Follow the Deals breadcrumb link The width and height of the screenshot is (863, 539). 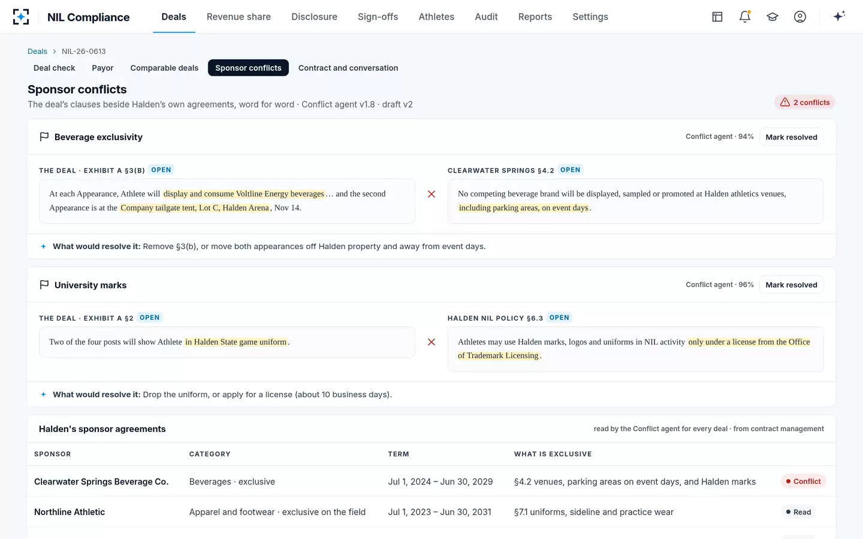click(37, 52)
